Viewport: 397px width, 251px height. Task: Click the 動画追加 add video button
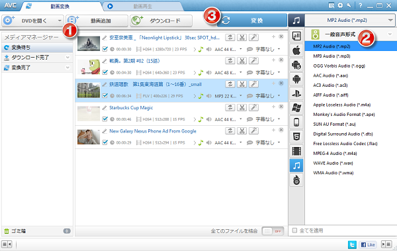[97, 21]
